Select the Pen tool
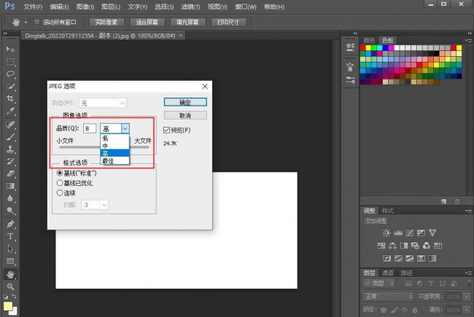This screenshot has height=317, width=474. click(10, 224)
